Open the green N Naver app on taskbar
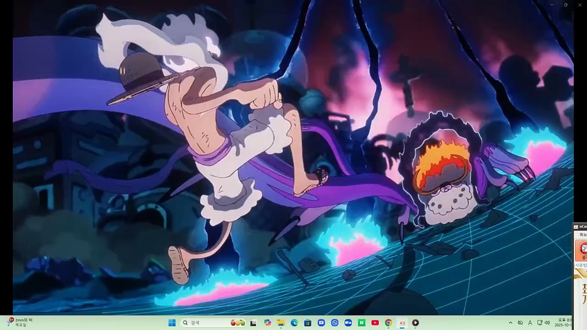This screenshot has width=587, height=330. click(362, 323)
